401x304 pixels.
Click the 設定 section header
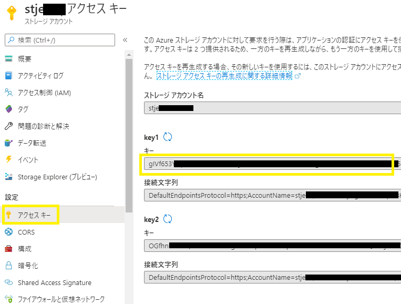click(12, 197)
